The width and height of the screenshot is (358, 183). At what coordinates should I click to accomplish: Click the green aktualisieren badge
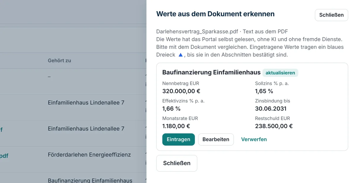pyautogui.click(x=280, y=73)
